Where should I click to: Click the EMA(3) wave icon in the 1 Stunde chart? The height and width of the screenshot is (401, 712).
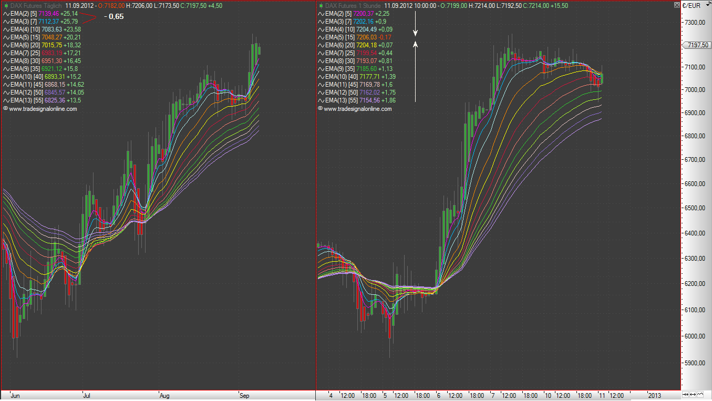coord(321,22)
